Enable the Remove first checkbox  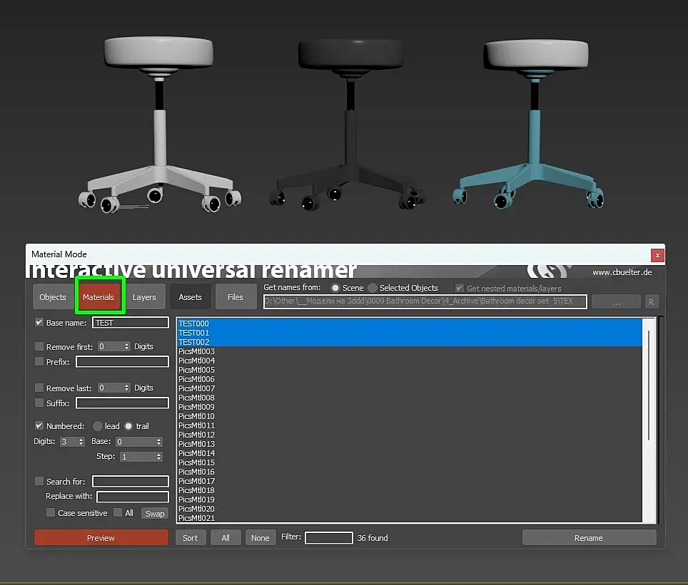(39, 346)
